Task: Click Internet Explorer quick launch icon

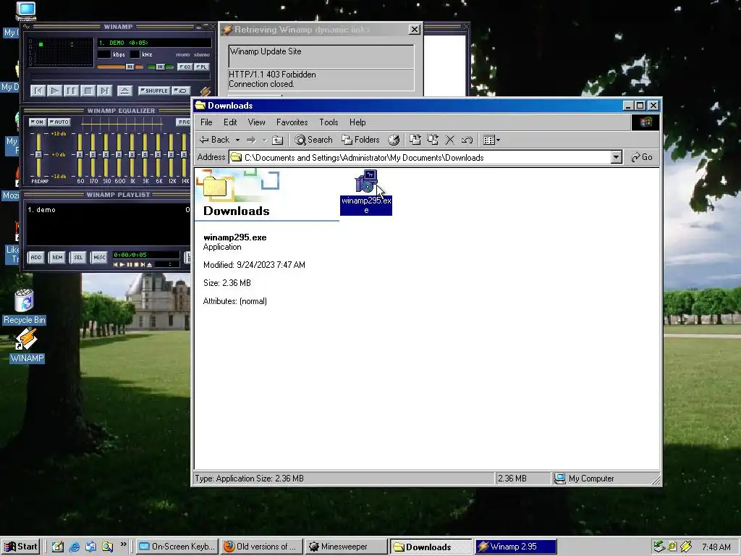Action: pyautogui.click(x=75, y=547)
